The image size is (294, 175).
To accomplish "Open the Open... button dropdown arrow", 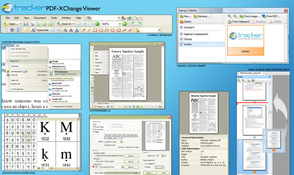I will [x=21, y=24].
